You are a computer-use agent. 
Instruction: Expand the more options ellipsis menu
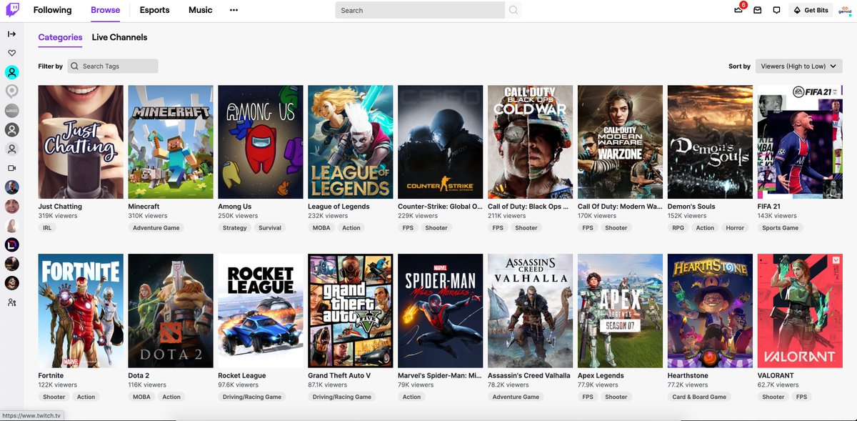tap(234, 10)
